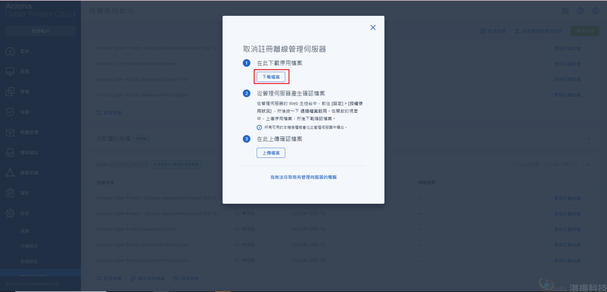The image size is (607, 292).
Task: Select 代理程式 submenu item
Action: [29, 246]
